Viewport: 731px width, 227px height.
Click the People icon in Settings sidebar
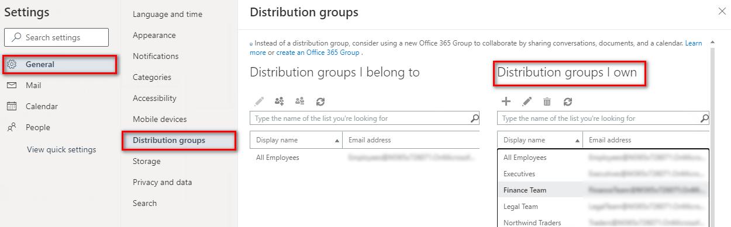12,127
